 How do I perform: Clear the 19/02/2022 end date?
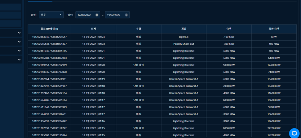[x=126, y=15]
